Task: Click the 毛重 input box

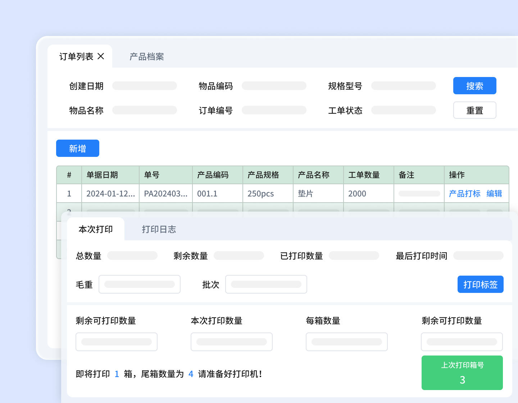Action: tap(140, 284)
